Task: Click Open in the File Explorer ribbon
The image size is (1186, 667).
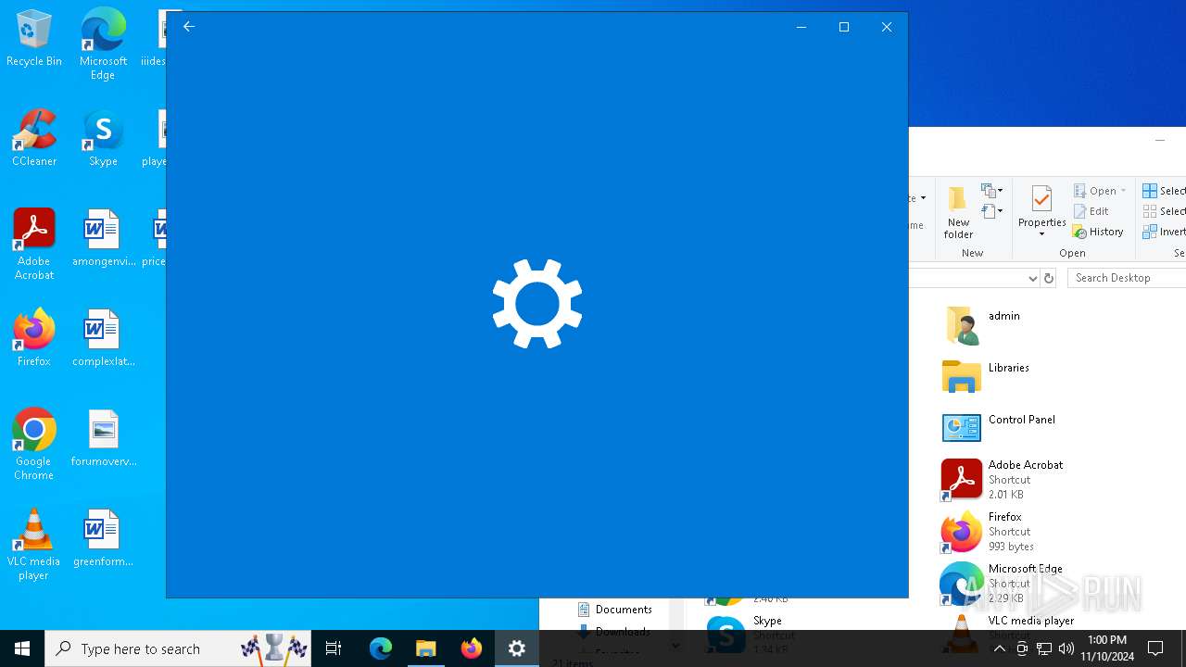Action: pos(1095,191)
